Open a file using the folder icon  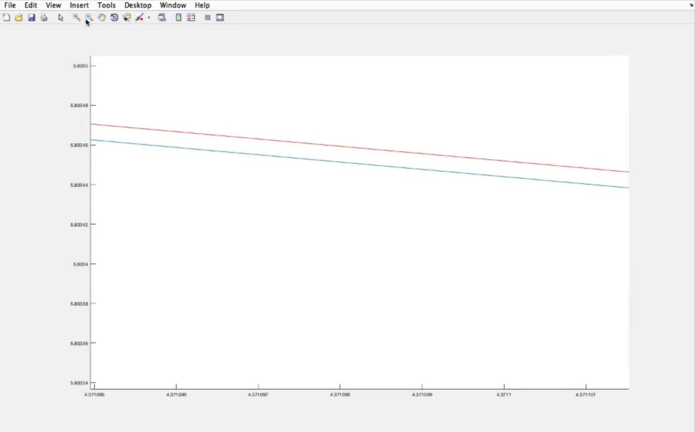19,17
